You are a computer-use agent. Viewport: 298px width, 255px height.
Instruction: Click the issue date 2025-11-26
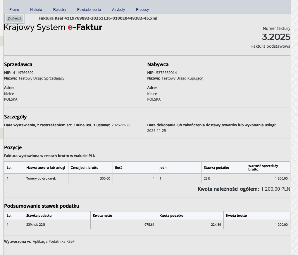point(121,125)
